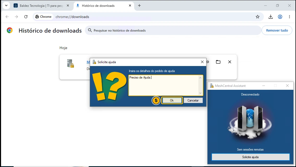Go forward to next page

(16, 17)
